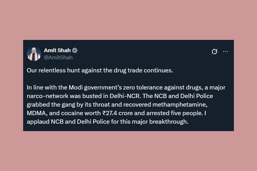This screenshot has height=171, width=257.
Task: Open the three-dot More options menu
Action: point(225,52)
